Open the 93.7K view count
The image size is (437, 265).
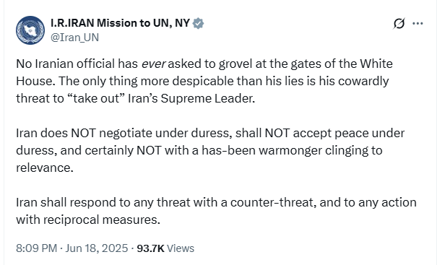150,248
